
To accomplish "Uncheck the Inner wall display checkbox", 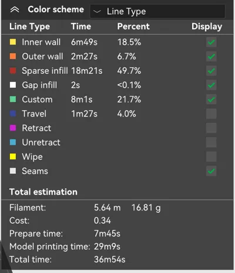I will click(211, 42).
